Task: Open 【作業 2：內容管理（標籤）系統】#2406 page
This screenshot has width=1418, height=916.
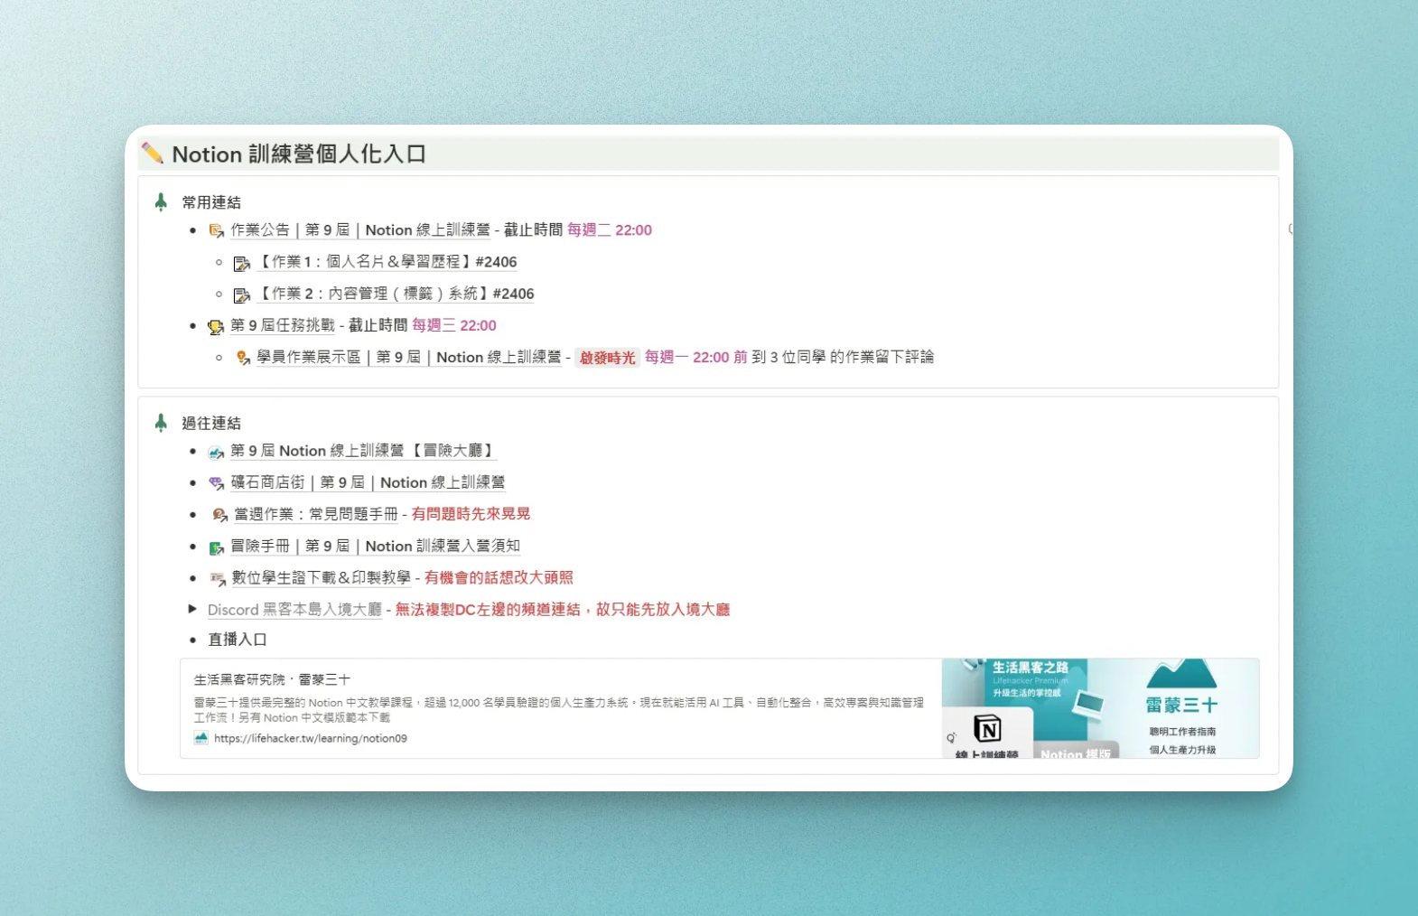Action: coord(396,293)
